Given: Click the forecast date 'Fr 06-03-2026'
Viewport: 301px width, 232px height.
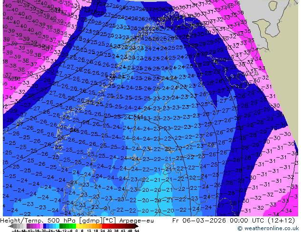Looking at the screenshot, I should 199,221.
